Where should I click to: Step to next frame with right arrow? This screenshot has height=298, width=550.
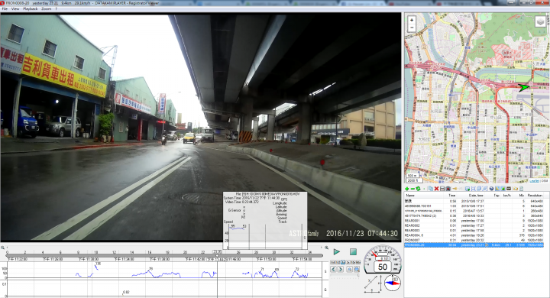click(x=340, y=269)
